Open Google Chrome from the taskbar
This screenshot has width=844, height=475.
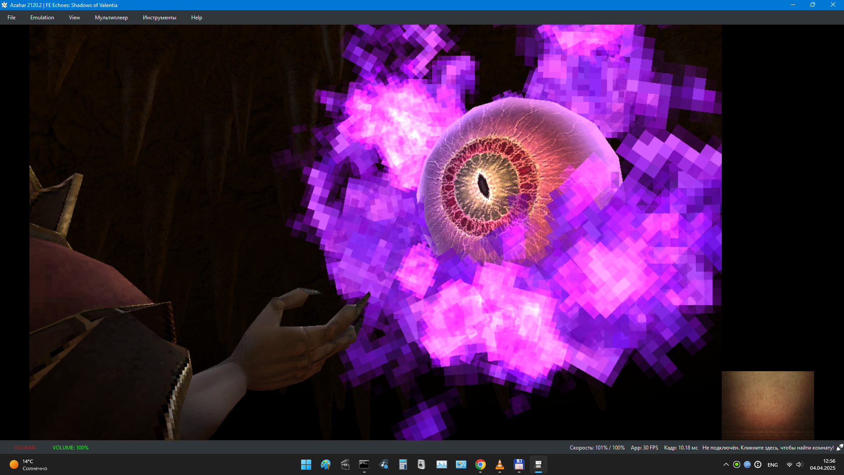[480, 464]
